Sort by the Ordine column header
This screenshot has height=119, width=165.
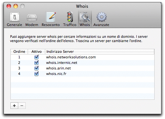coord(19,52)
